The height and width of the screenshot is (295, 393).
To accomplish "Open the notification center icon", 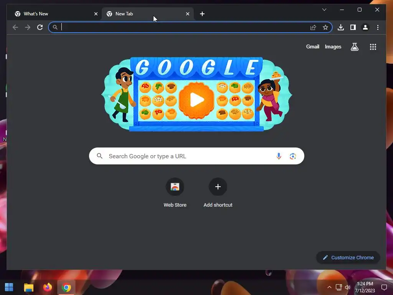I will pyautogui.click(x=384, y=287).
